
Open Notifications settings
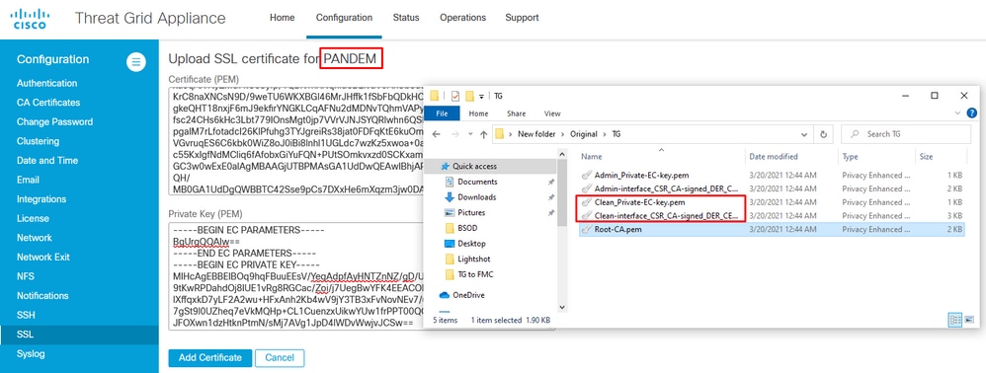click(x=42, y=296)
